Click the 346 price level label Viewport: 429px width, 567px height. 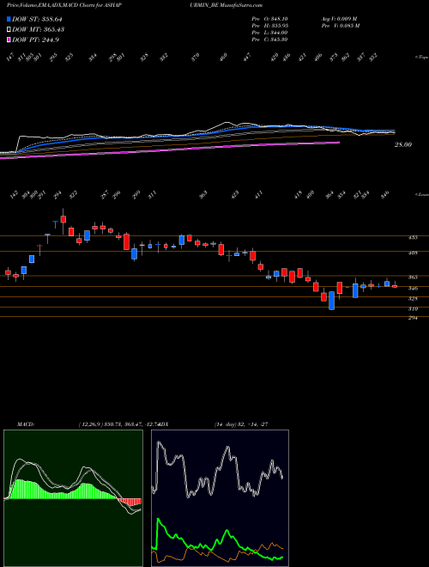[413, 288]
